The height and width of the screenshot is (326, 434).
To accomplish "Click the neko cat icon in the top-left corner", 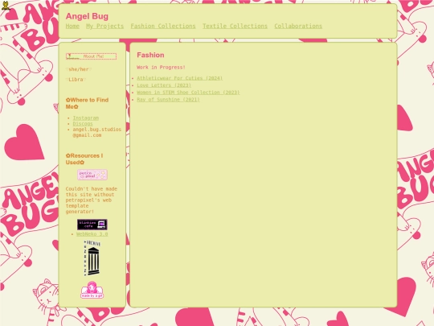I will tap(6, 6).
